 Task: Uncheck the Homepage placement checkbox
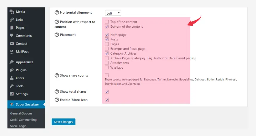pyautogui.click(x=107, y=35)
